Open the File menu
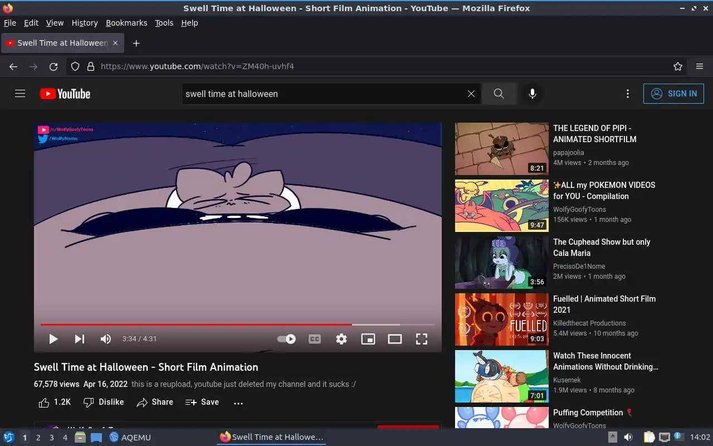 (x=10, y=23)
